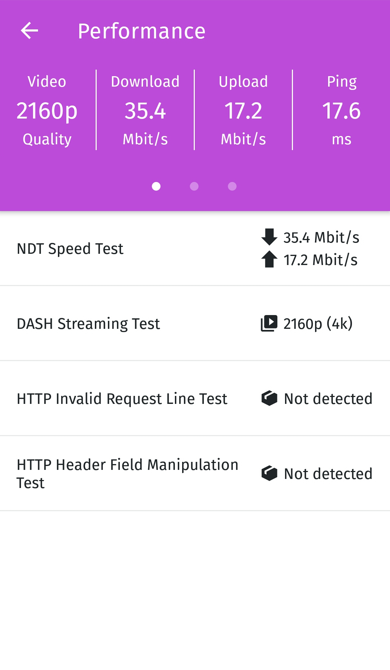Switch to the third page indicator dot
Viewport: 390px width, 670px height.
coord(232,186)
